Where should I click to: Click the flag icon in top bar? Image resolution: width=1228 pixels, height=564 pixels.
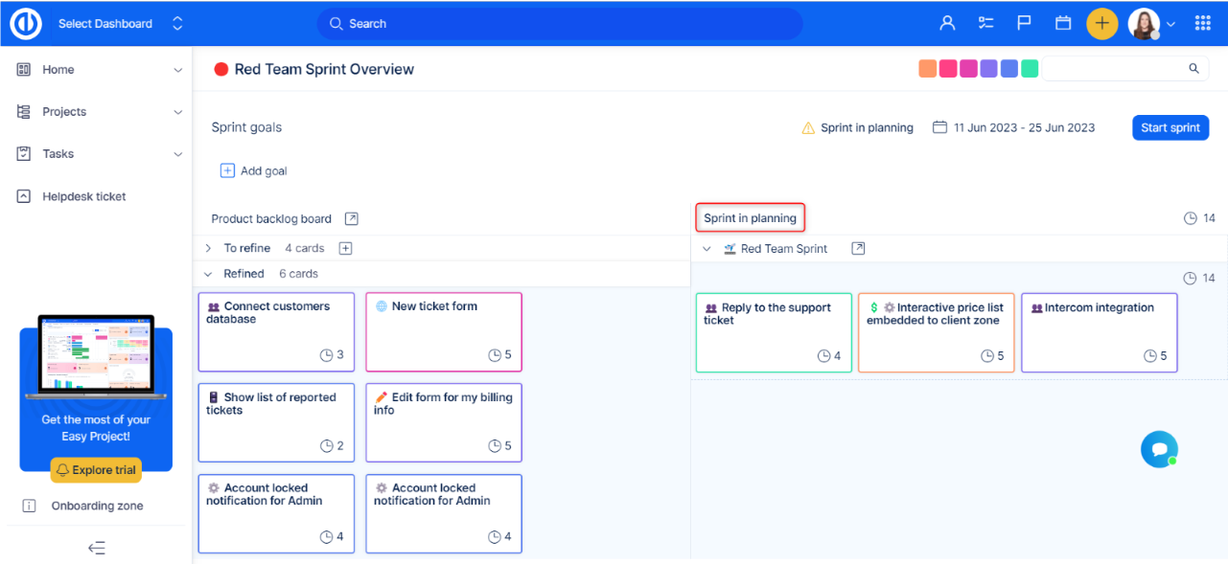point(1024,23)
